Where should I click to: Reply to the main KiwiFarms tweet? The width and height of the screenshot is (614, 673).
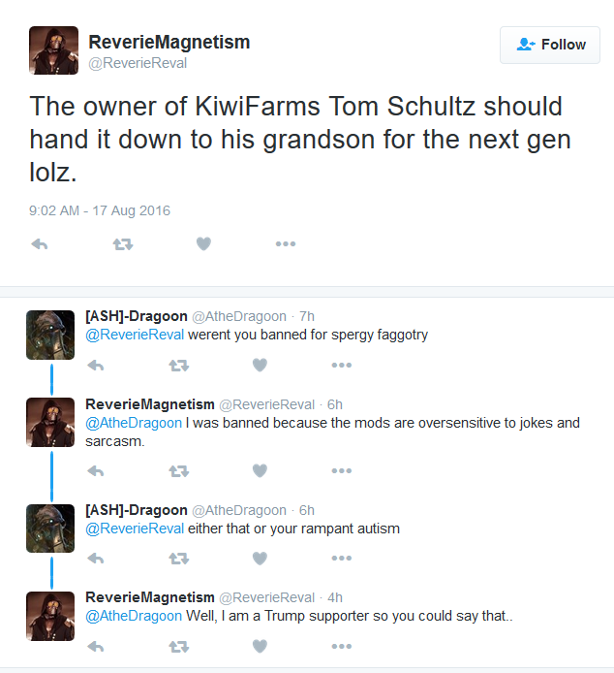point(40,244)
